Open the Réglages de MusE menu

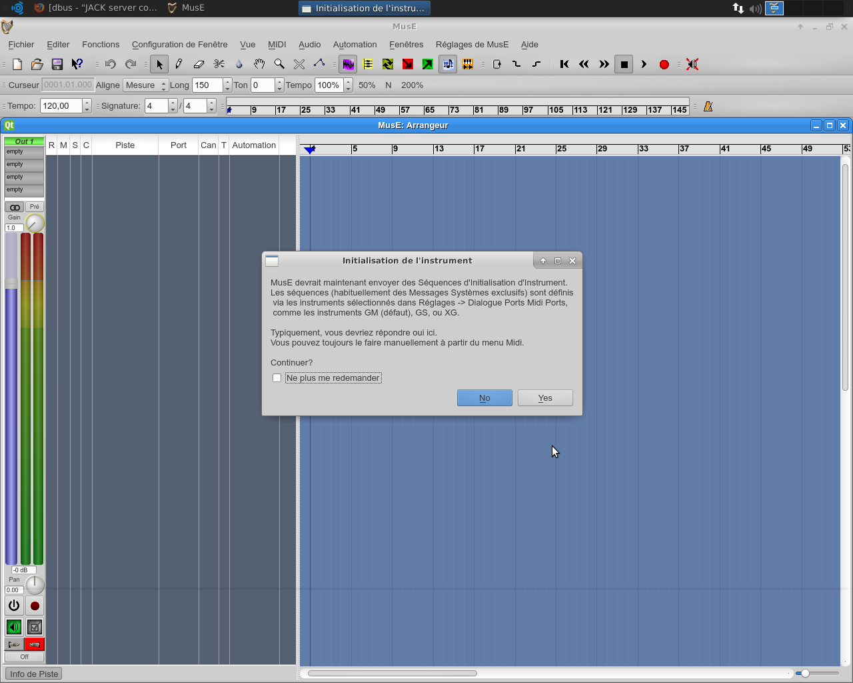coord(472,45)
